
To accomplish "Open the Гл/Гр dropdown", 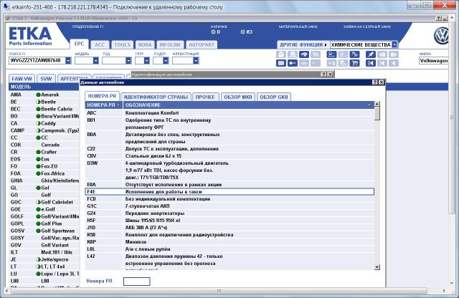I will point(147,61).
